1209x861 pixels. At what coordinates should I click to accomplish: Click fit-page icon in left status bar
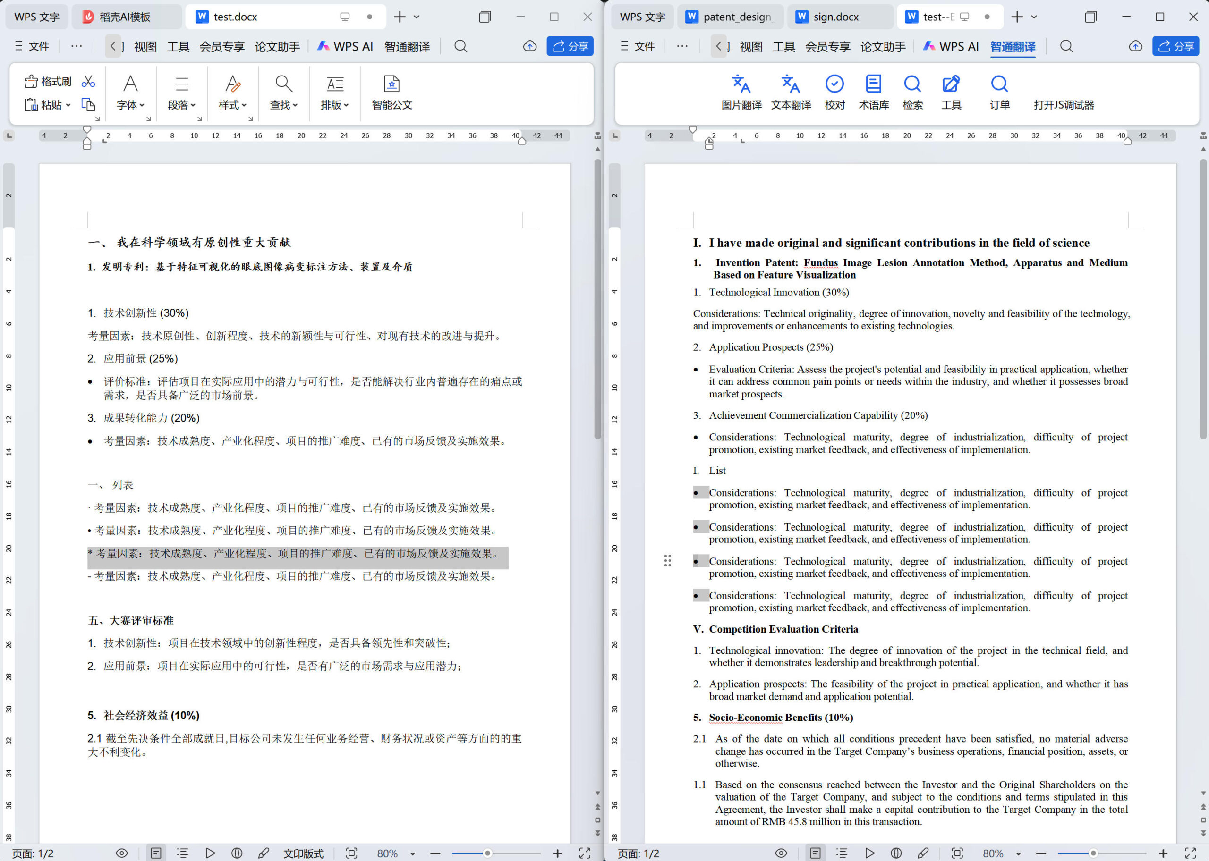click(351, 853)
